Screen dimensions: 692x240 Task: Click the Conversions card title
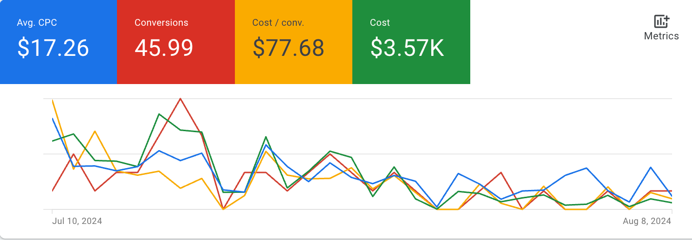point(161,23)
